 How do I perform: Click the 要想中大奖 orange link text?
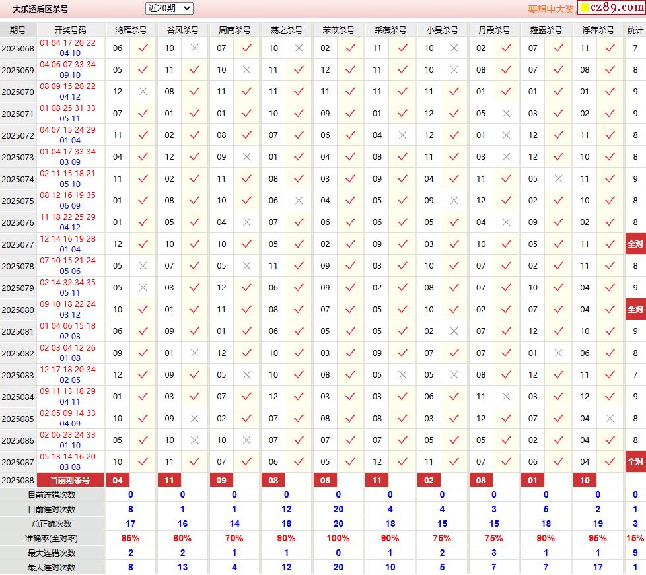tap(552, 9)
